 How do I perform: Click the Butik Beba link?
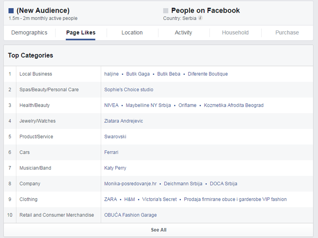169,74
